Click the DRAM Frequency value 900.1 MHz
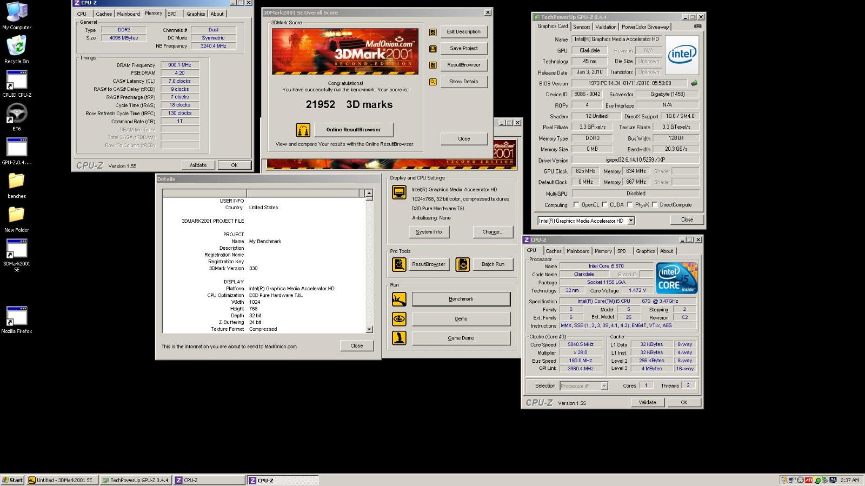The image size is (865, 486). [179, 65]
